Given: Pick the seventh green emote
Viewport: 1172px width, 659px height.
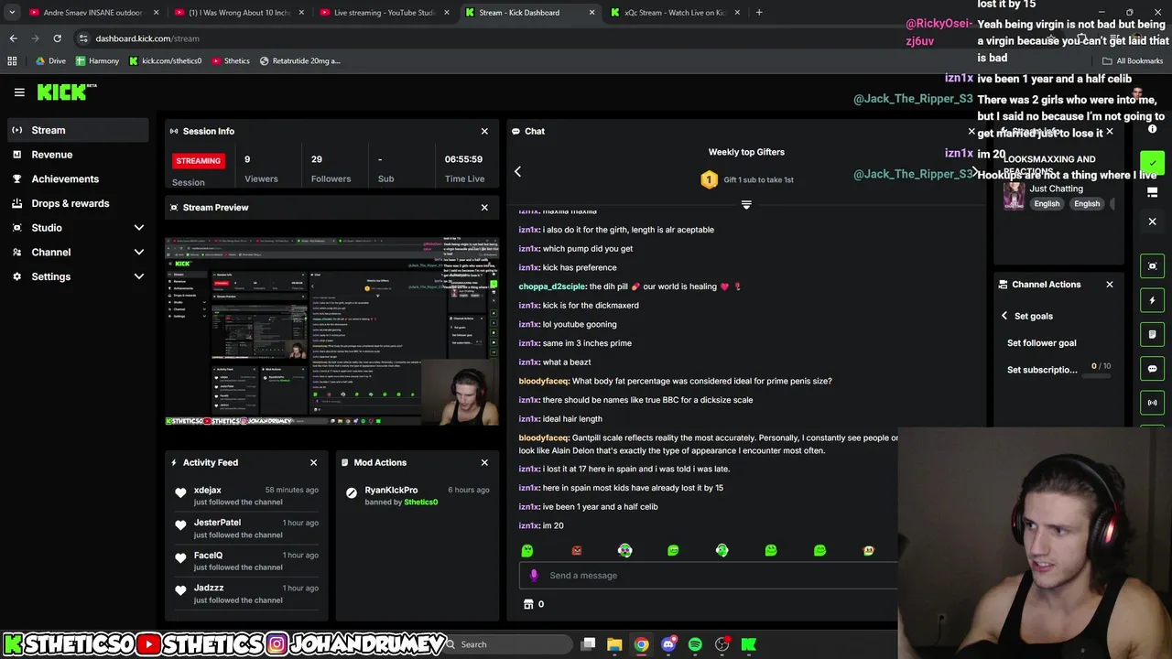Looking at the screenshot, I should 819,550.
